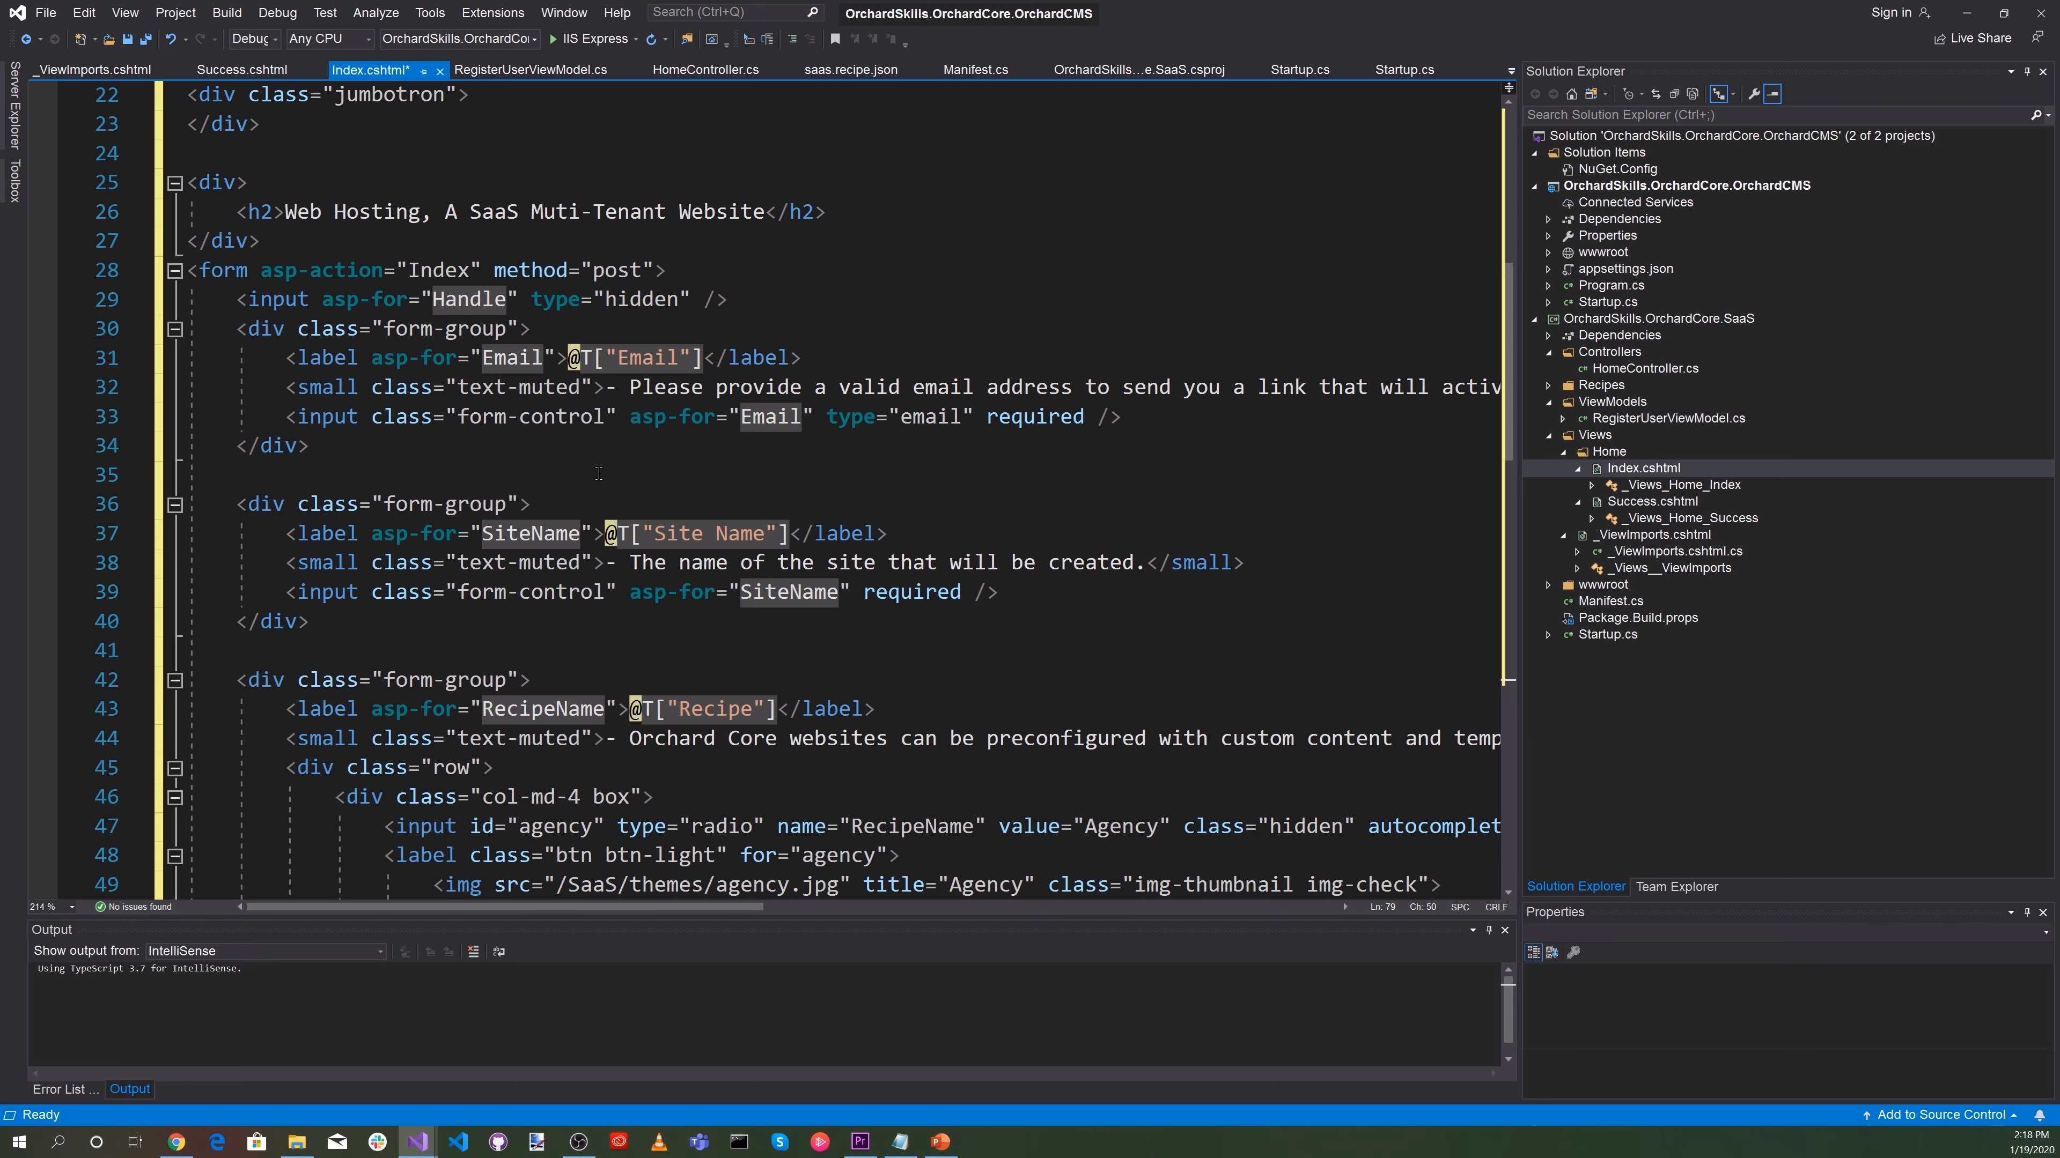Click Pending Changes Filter clock icon
The image size is (2060, 1158).
1628,93
